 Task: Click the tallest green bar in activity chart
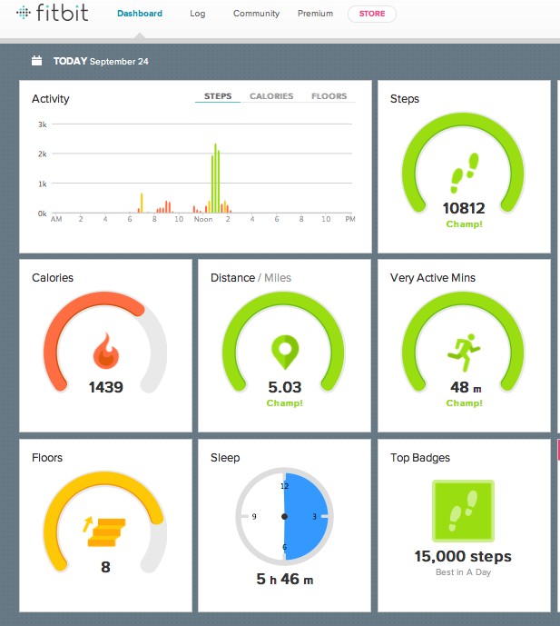point(215,176)
